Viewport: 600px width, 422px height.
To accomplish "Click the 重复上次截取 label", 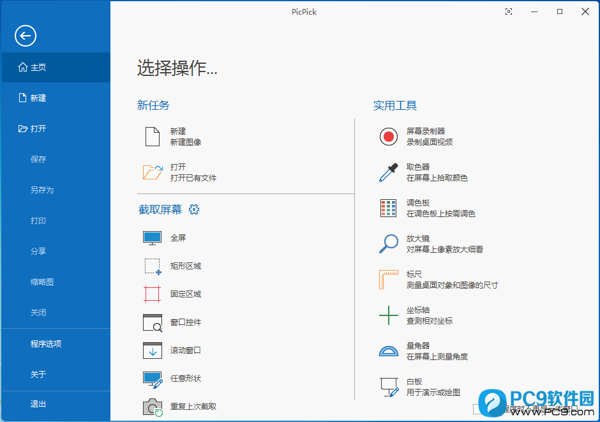I will pos(193,406).
